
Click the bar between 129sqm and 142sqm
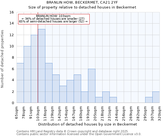coord(56,89)
